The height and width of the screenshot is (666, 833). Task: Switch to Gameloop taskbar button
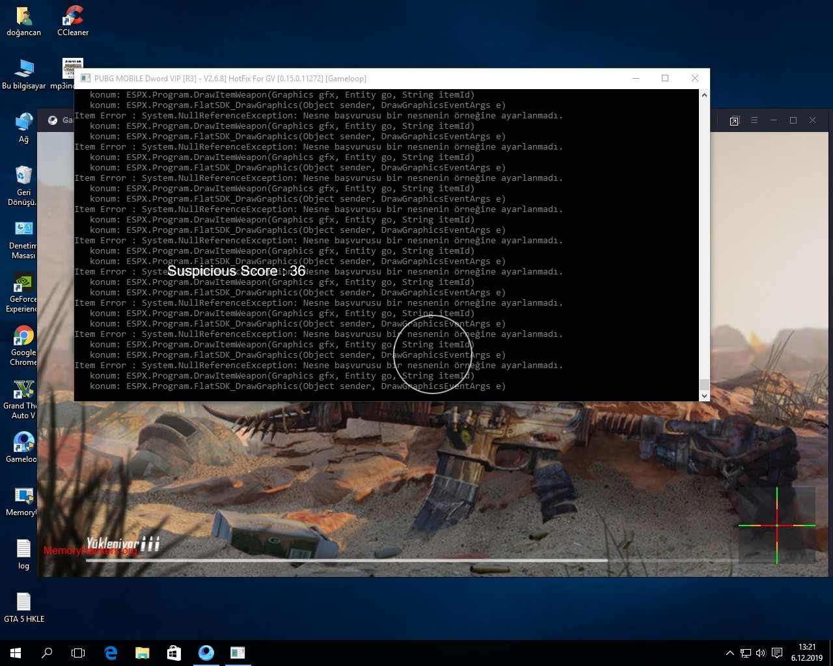tap(206, 653)
